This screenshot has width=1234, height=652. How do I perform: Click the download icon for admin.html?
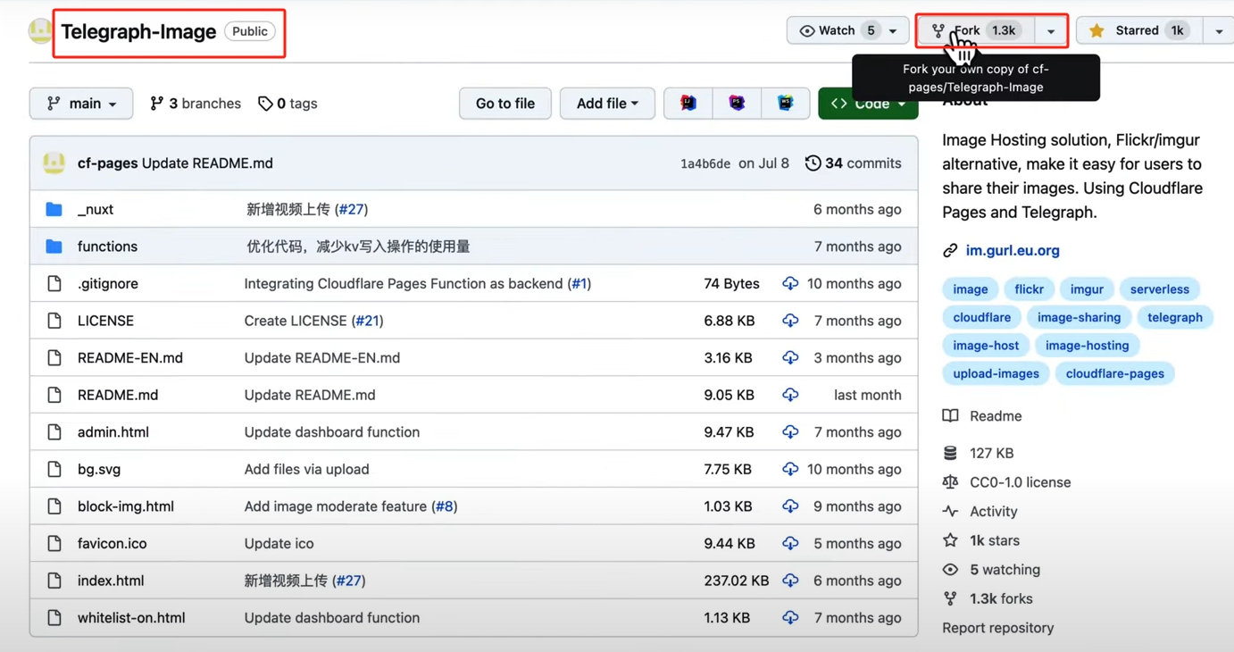(x=790, y=432)
